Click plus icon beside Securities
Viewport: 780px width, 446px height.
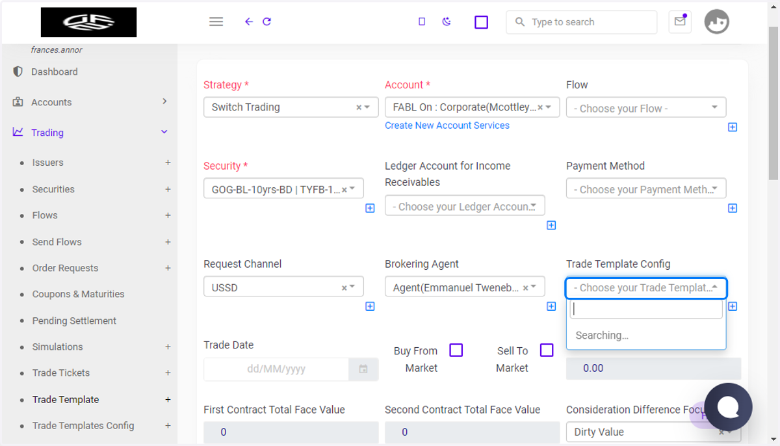click(168, 189)
